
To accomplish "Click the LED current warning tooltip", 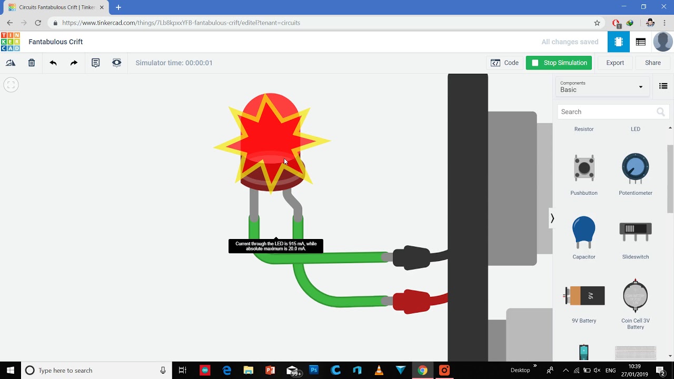I will pyautogui.click(x=276, y=246).
